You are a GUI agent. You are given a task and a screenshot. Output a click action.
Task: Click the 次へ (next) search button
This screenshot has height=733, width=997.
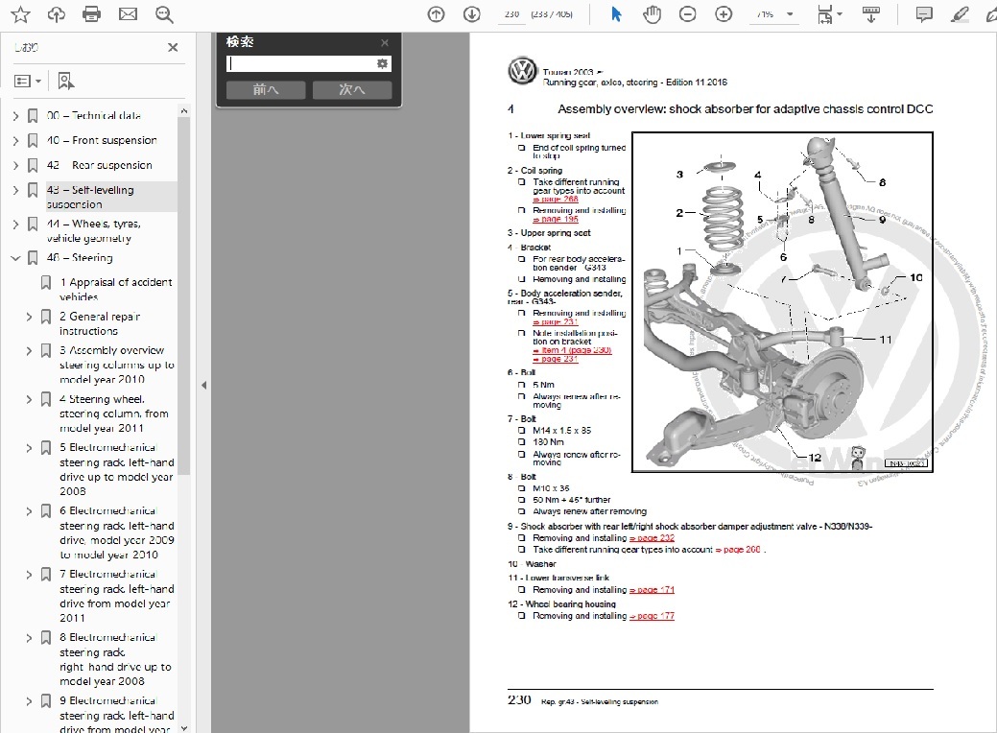(352, 90)
